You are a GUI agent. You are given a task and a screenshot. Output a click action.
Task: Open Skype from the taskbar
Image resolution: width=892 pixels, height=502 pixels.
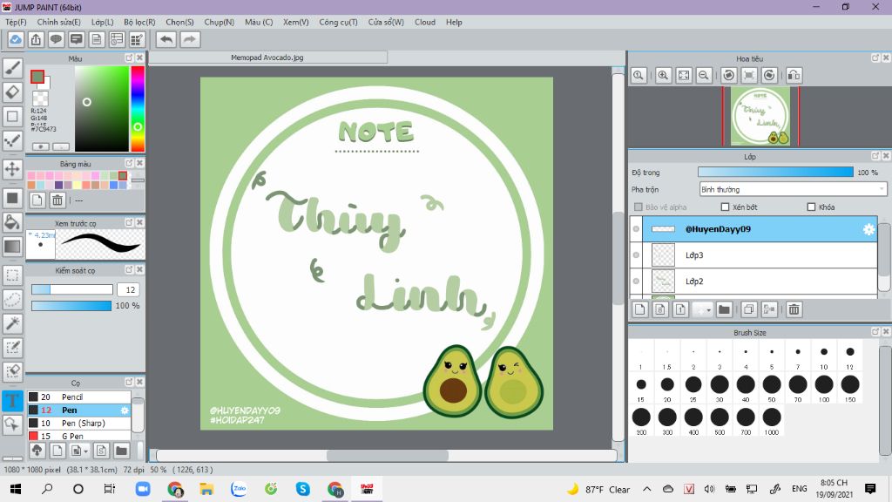point(302,489)
